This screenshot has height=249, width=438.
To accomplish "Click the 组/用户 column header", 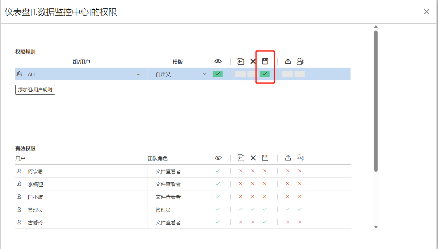I will coord(81,62).
